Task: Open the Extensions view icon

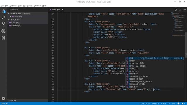Action: pyautogui.click(x=3, y=38)
